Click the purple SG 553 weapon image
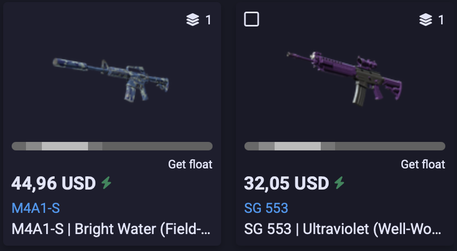 point(344,78)
